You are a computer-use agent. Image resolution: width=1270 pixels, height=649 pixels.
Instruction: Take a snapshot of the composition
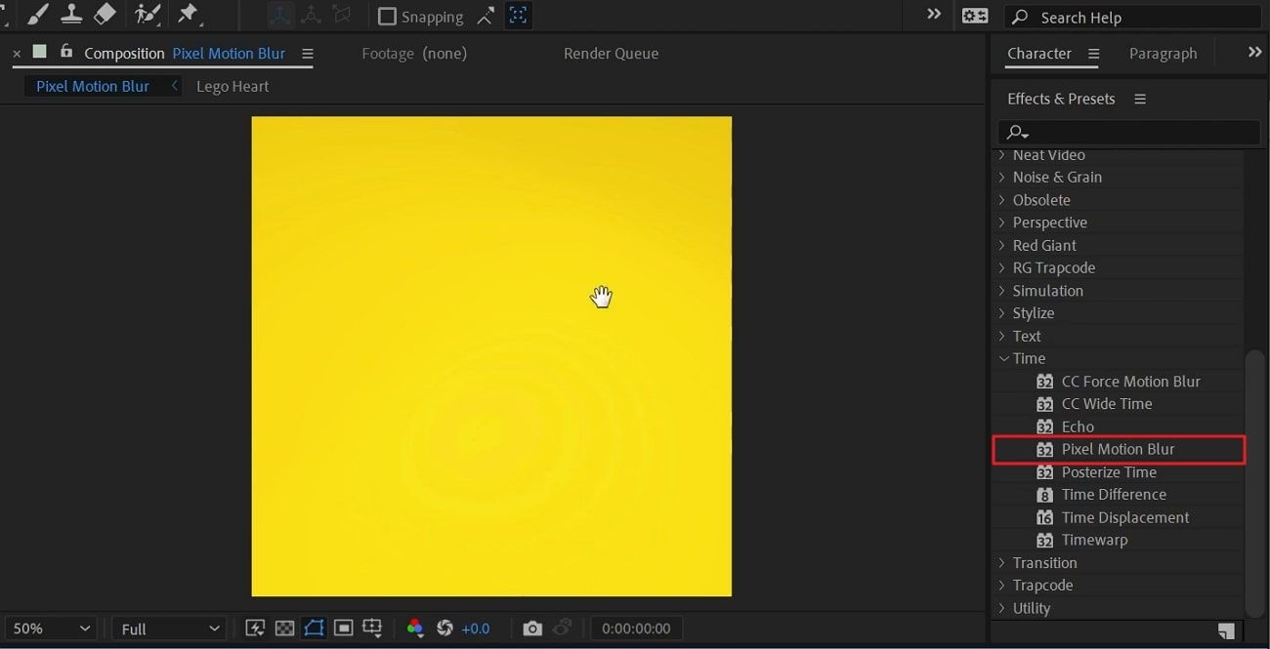(x=532, y=628)
